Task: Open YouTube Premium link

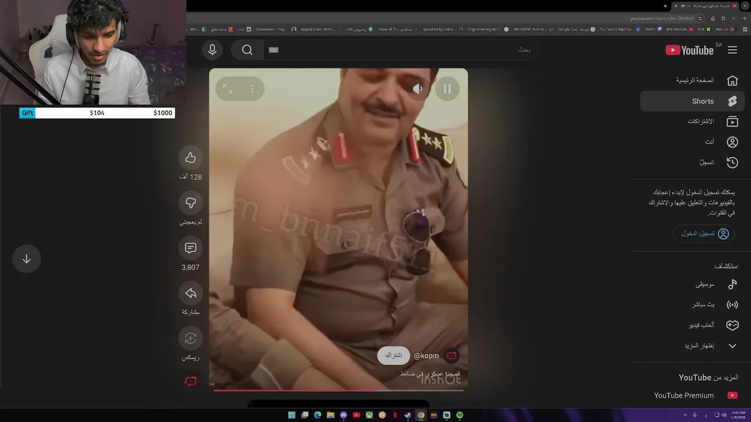Action: pyautogui.click(x=692, y=396)
